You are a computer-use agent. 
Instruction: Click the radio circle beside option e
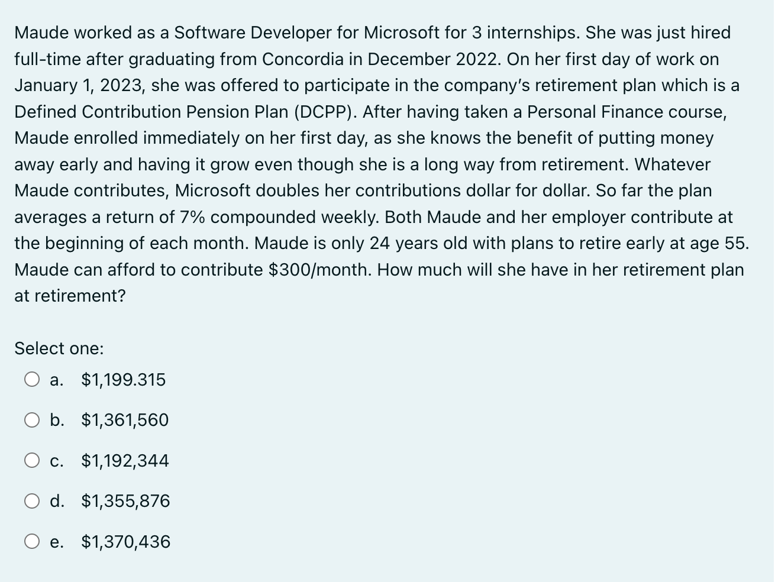[x=33, y=541]
